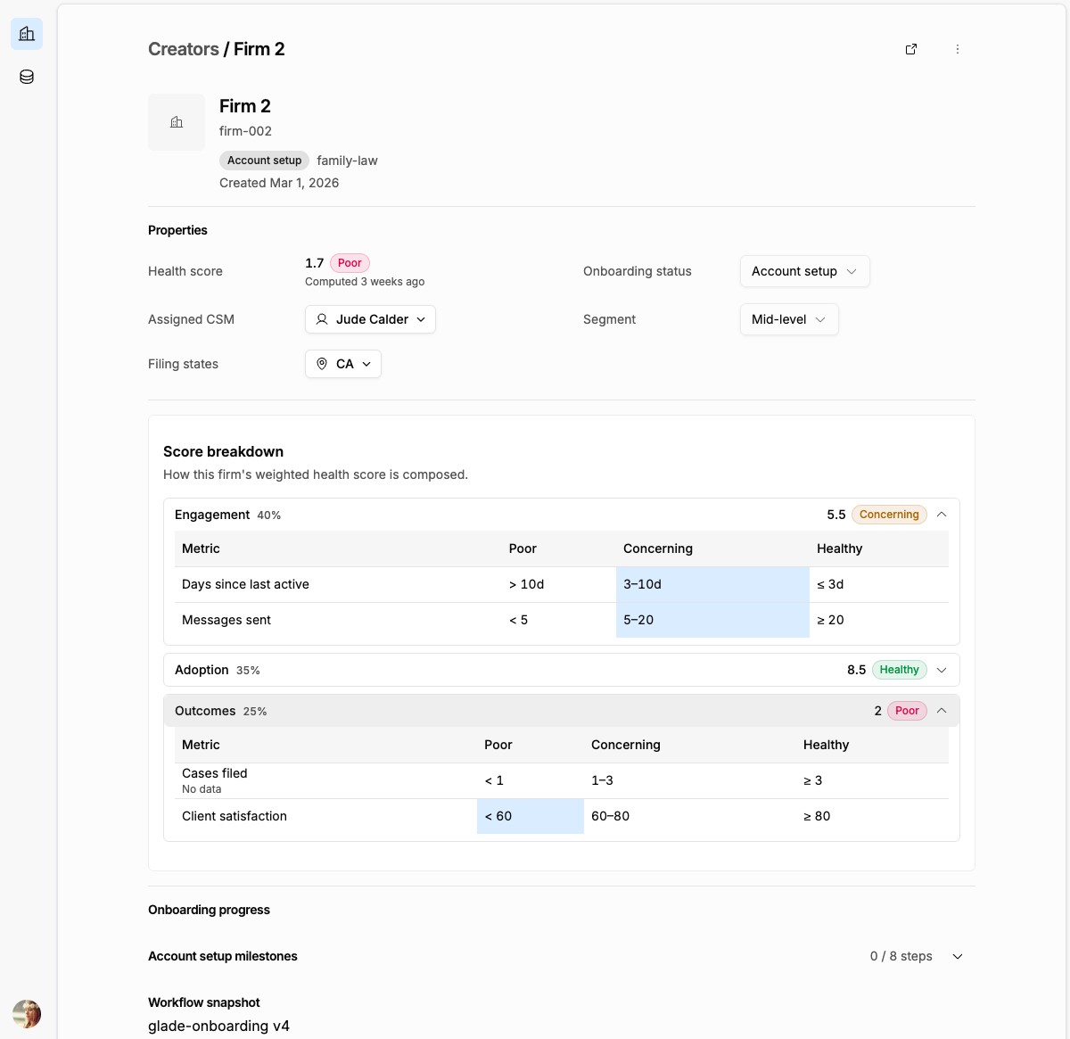Click the 0 / 8 steps text
Viewport: 1070px width, 1039px height.
[901, 956]
